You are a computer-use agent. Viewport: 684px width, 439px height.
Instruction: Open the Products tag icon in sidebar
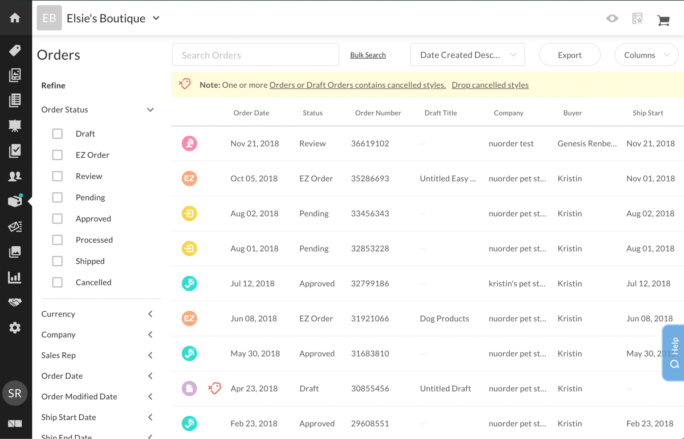pos(16,50)
